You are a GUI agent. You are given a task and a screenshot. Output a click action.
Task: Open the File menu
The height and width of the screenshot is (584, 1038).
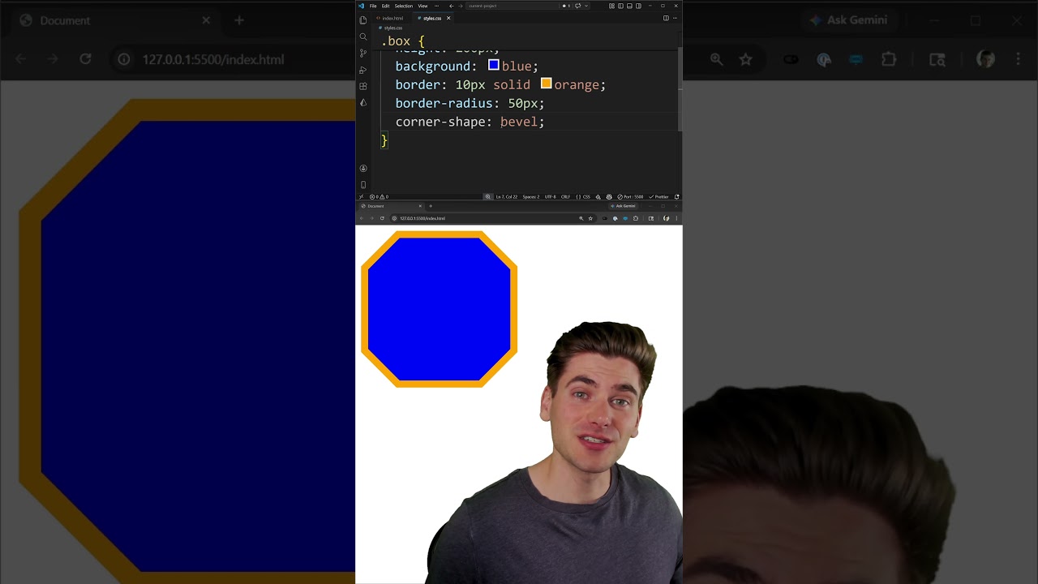(373, 6)
